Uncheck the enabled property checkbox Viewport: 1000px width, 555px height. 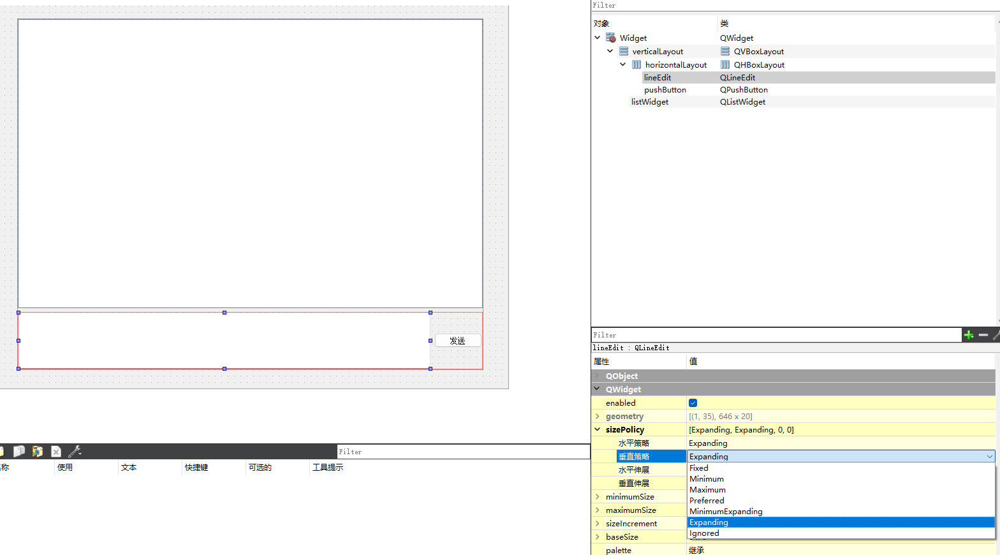coord(693,403)
